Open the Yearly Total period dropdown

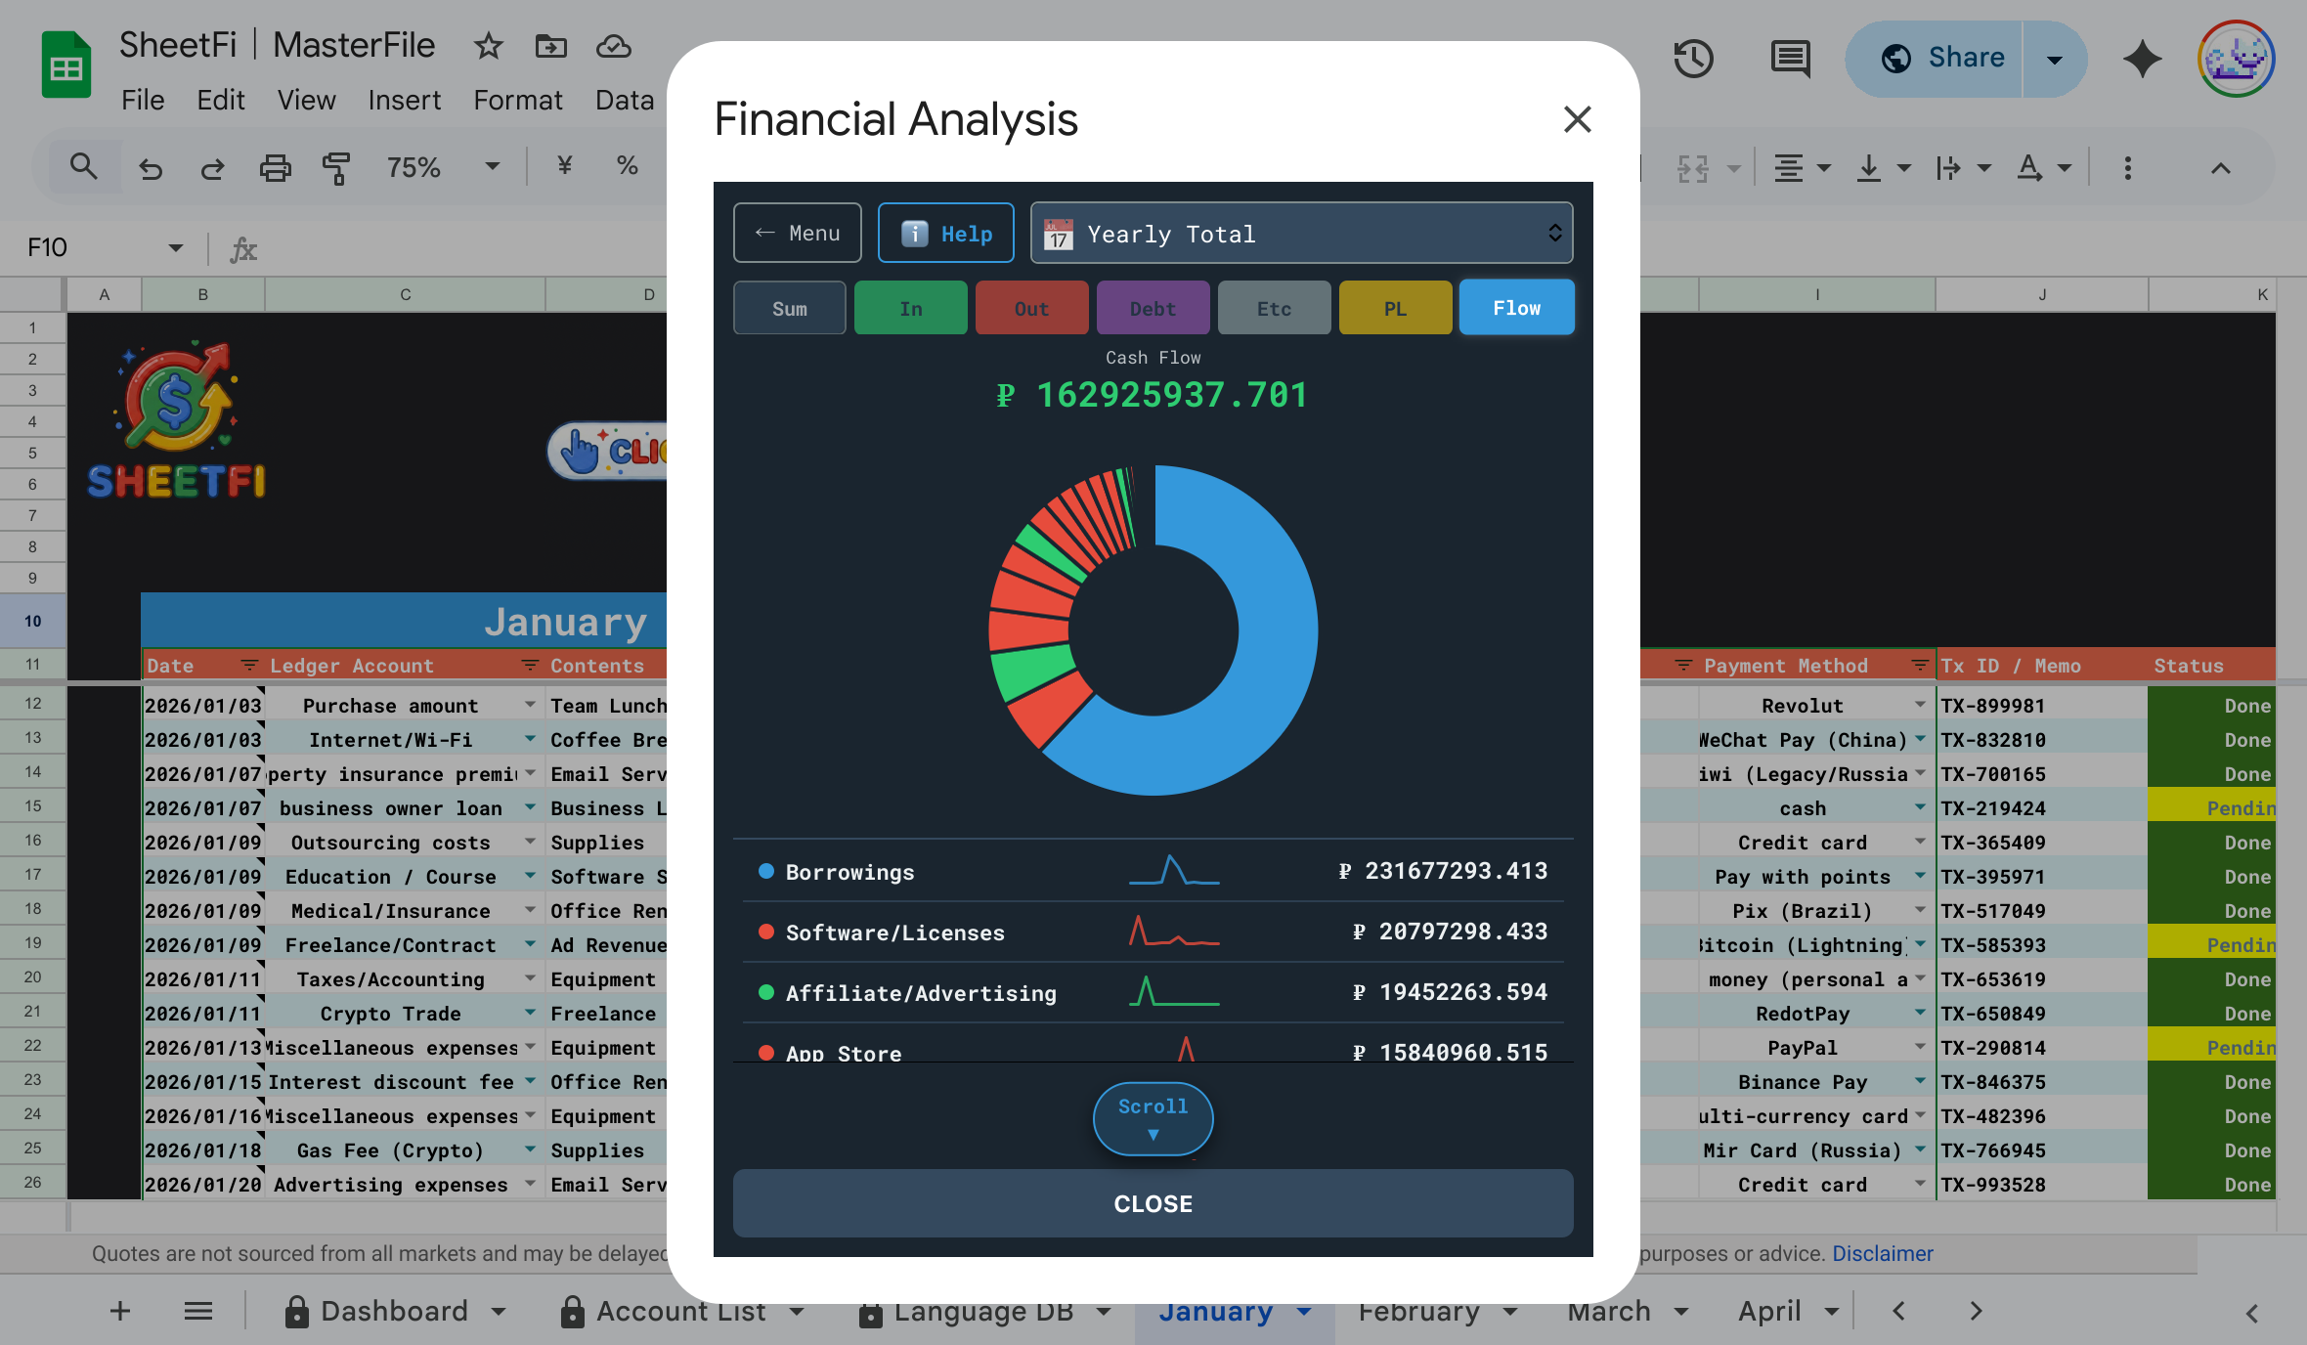point(1301,234)
